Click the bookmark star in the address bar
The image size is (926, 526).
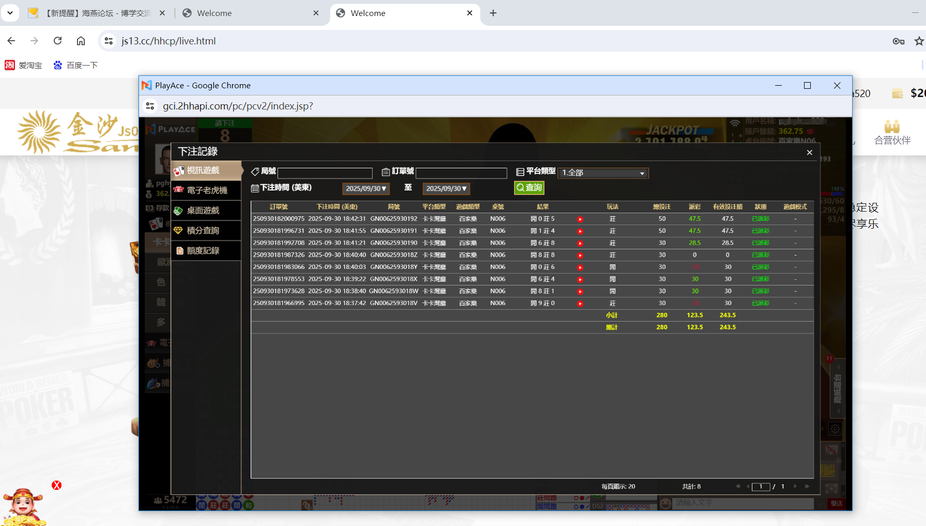point(919,41)
